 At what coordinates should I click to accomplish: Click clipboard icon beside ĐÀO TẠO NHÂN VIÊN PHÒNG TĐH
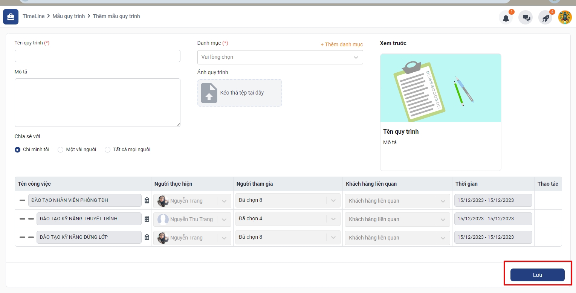click(147, 201)
